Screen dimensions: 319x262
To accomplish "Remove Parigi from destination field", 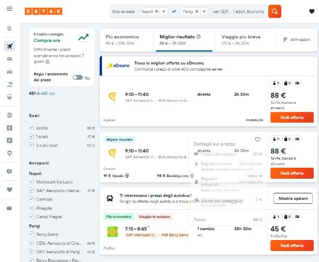I will point(197,12).
